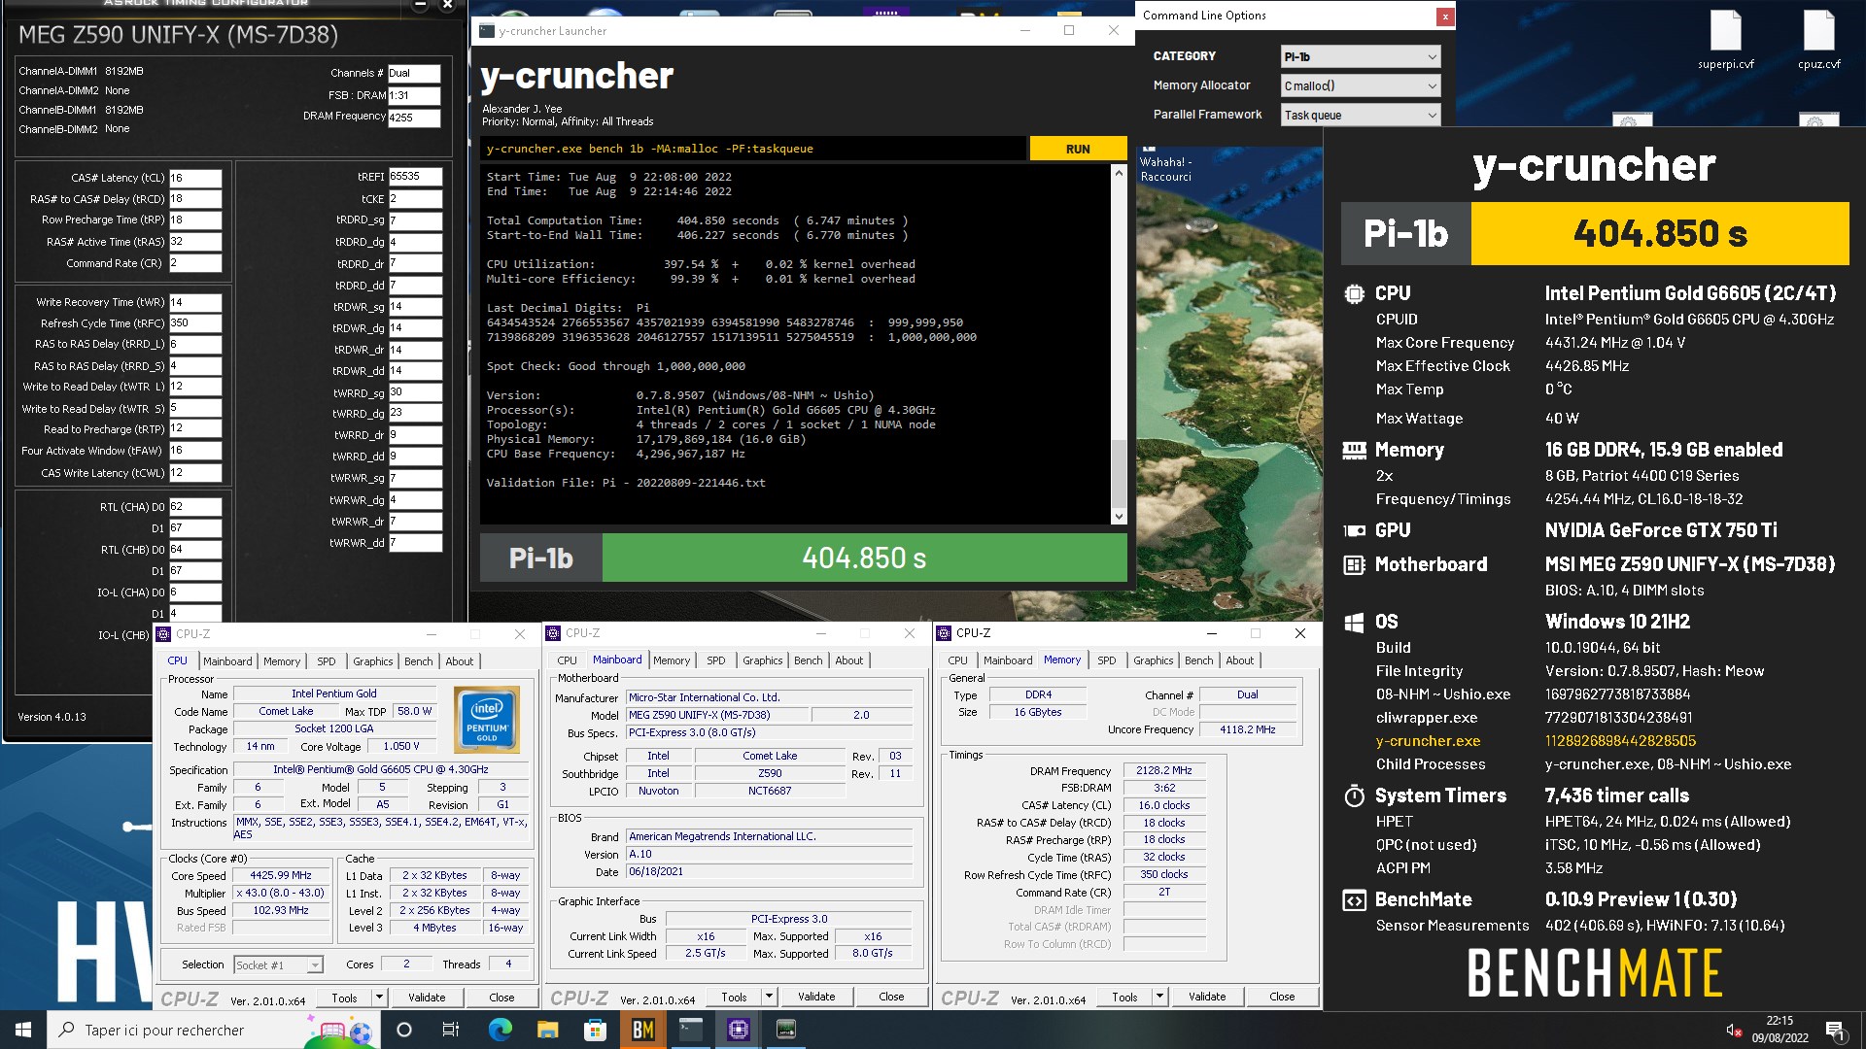The height and width of the screenshot is (1049, 1866).
Task: Click Tools button in CPU-Z Mainboard window
Action: tap(735, 997)
